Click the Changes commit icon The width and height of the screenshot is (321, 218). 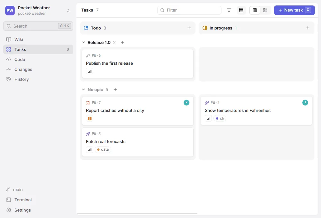(x=9, y=69)
